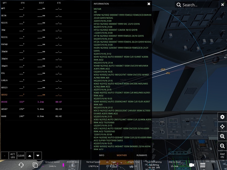The width and height of the screenshot is (227, 170).
Task: Click the K05U METAR entry
Action: pos(121,76)
